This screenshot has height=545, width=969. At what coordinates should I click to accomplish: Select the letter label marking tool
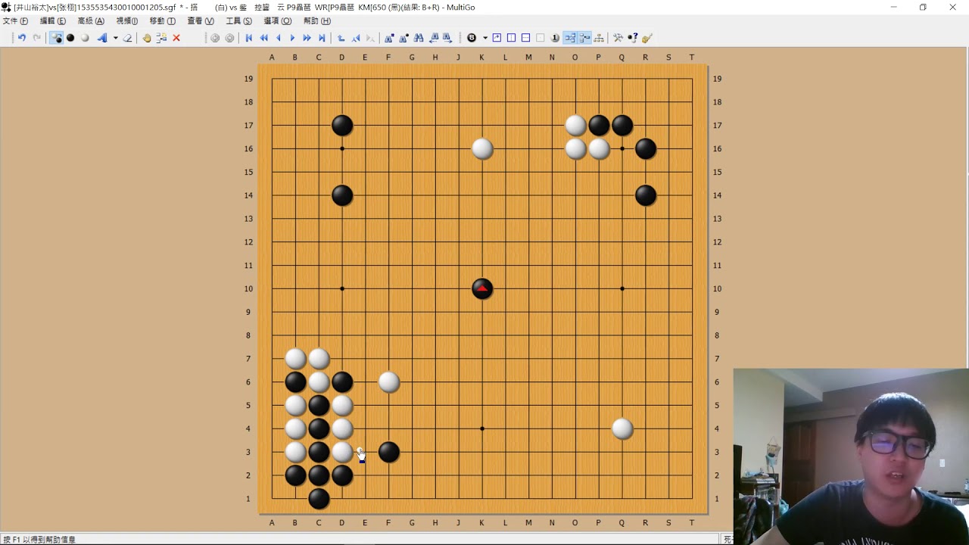point(102,38)
